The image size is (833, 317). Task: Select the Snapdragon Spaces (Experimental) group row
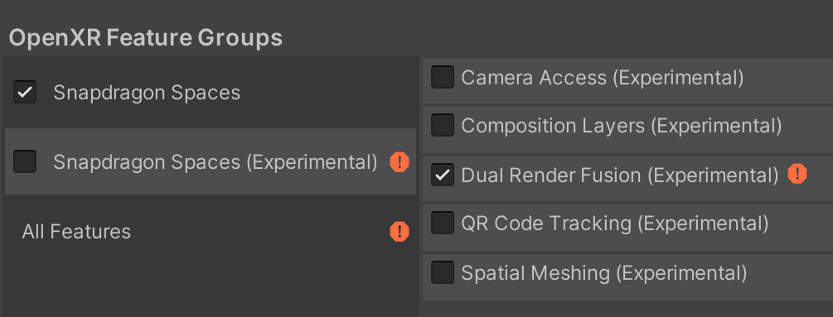click(x=211, y=161)
